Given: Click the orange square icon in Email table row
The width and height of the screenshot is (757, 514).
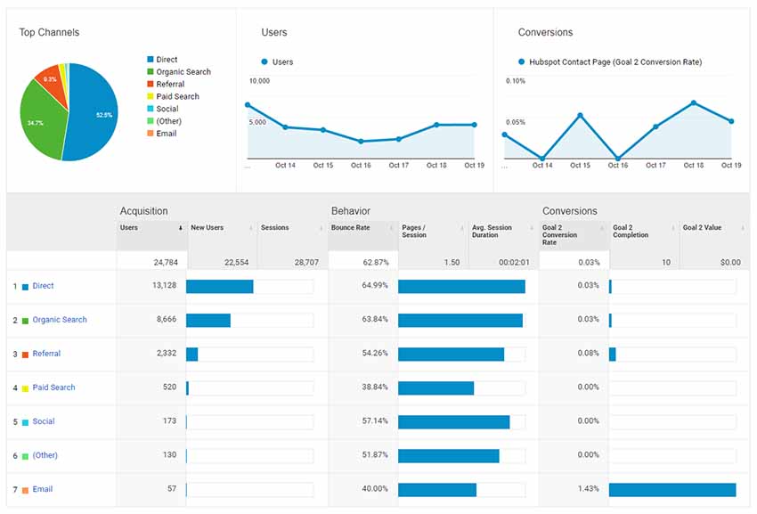Looking at the screenshot, I should pos(25,490).
